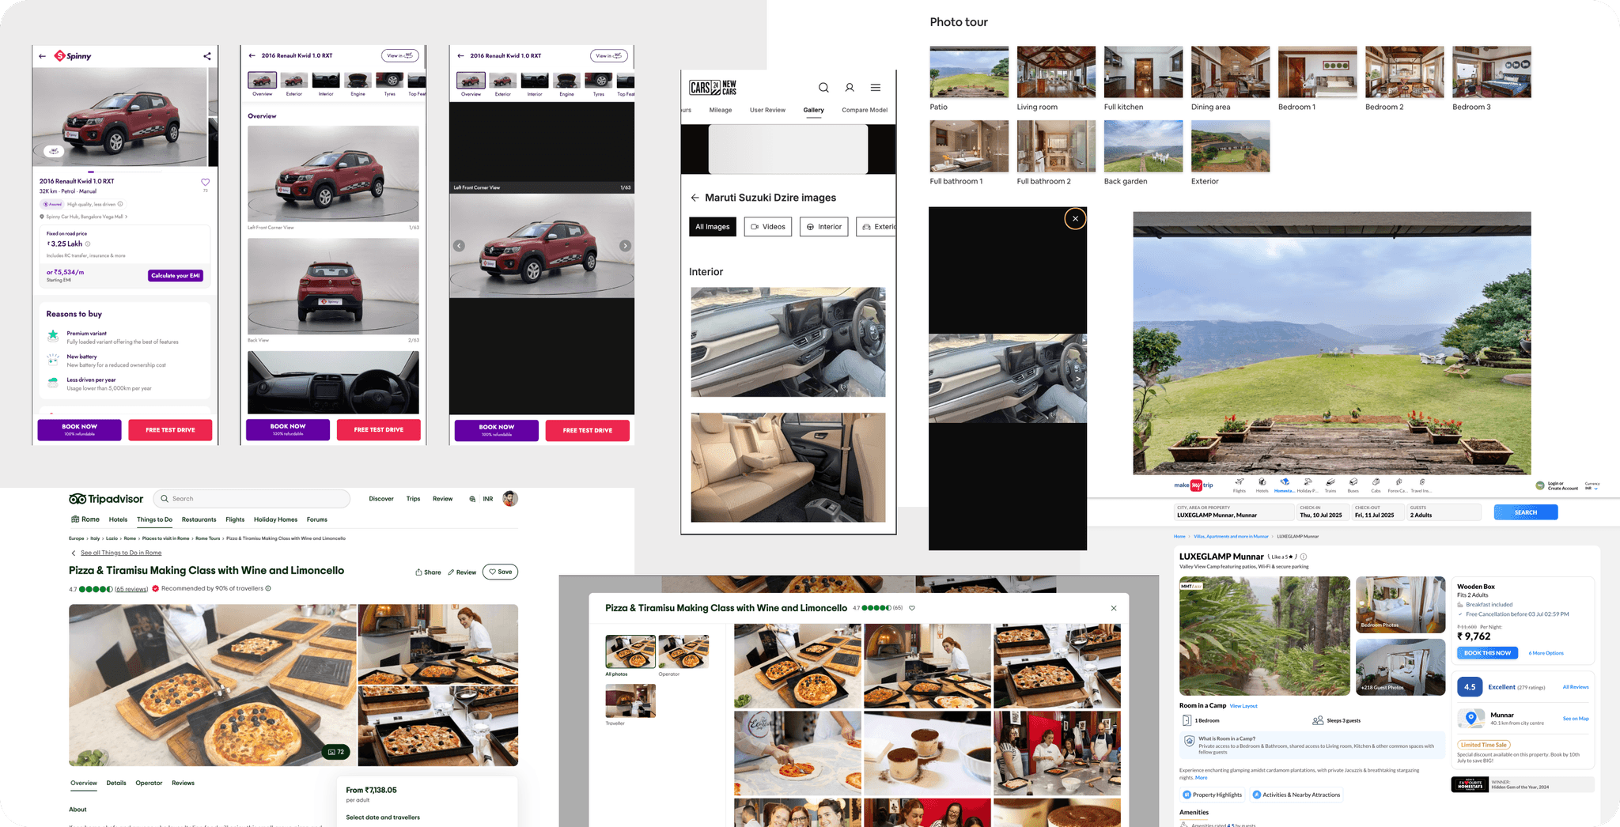Open the City, Area or Property field

(1233, 512)
